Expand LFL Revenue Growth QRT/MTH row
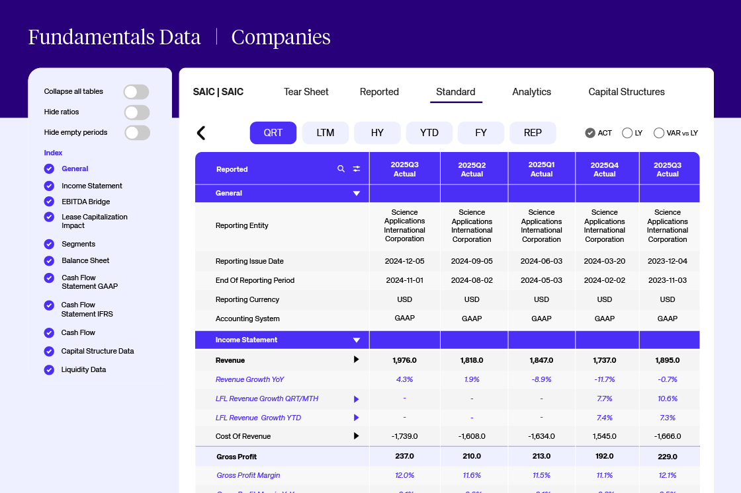The image size is (741, 493). coord(357,399)
